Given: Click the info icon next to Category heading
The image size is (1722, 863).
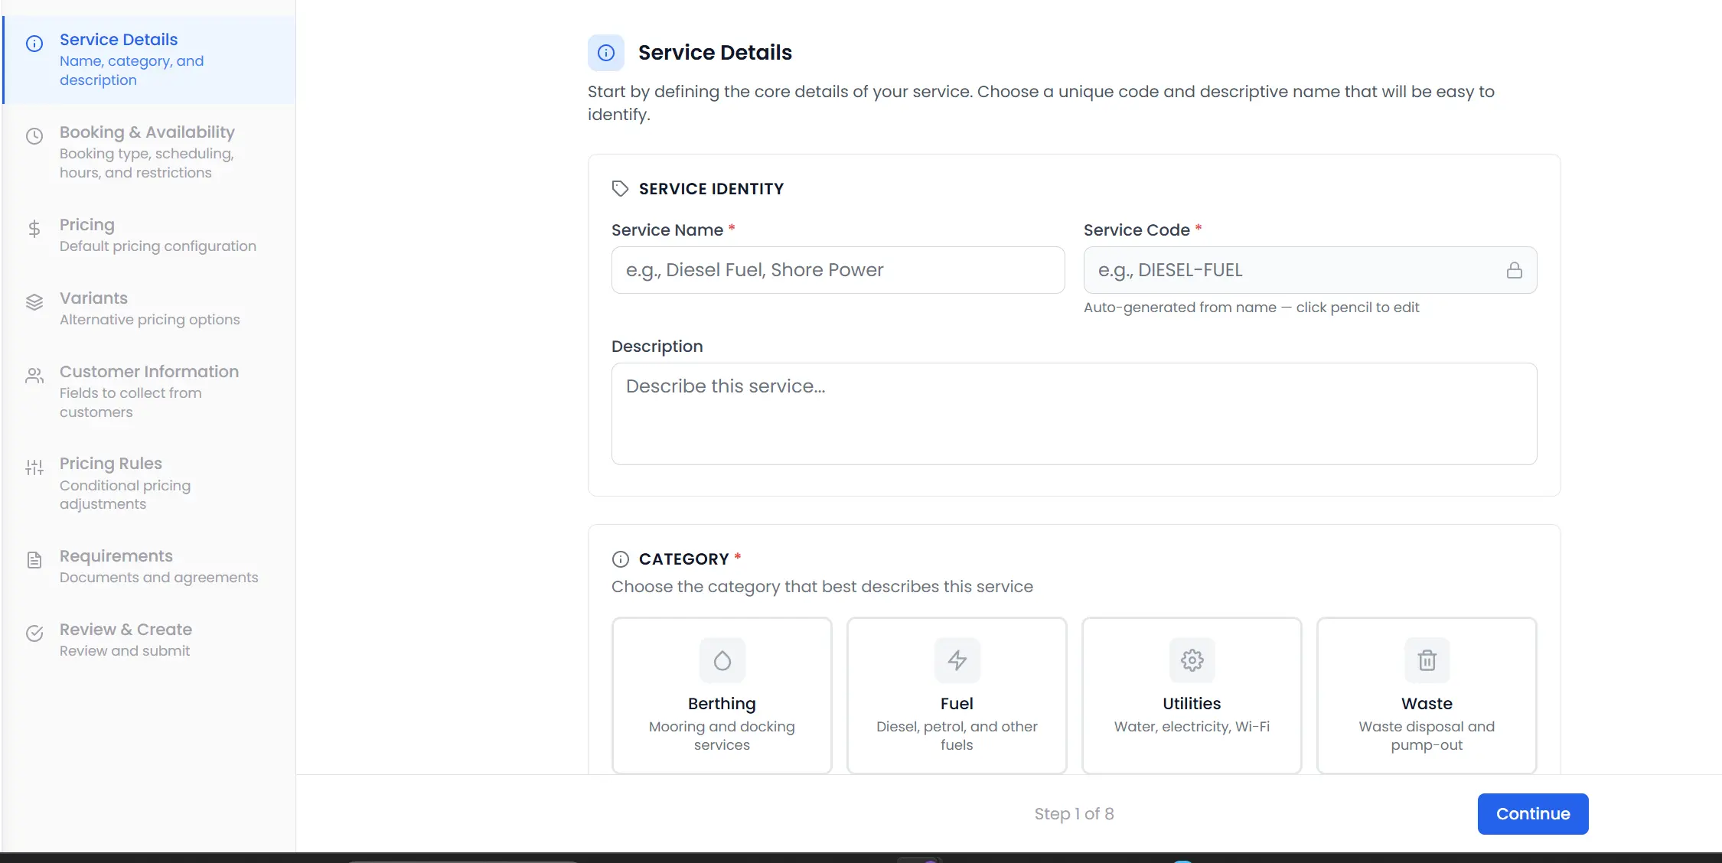Looking at the screenshot, I should tap(620, 559).
